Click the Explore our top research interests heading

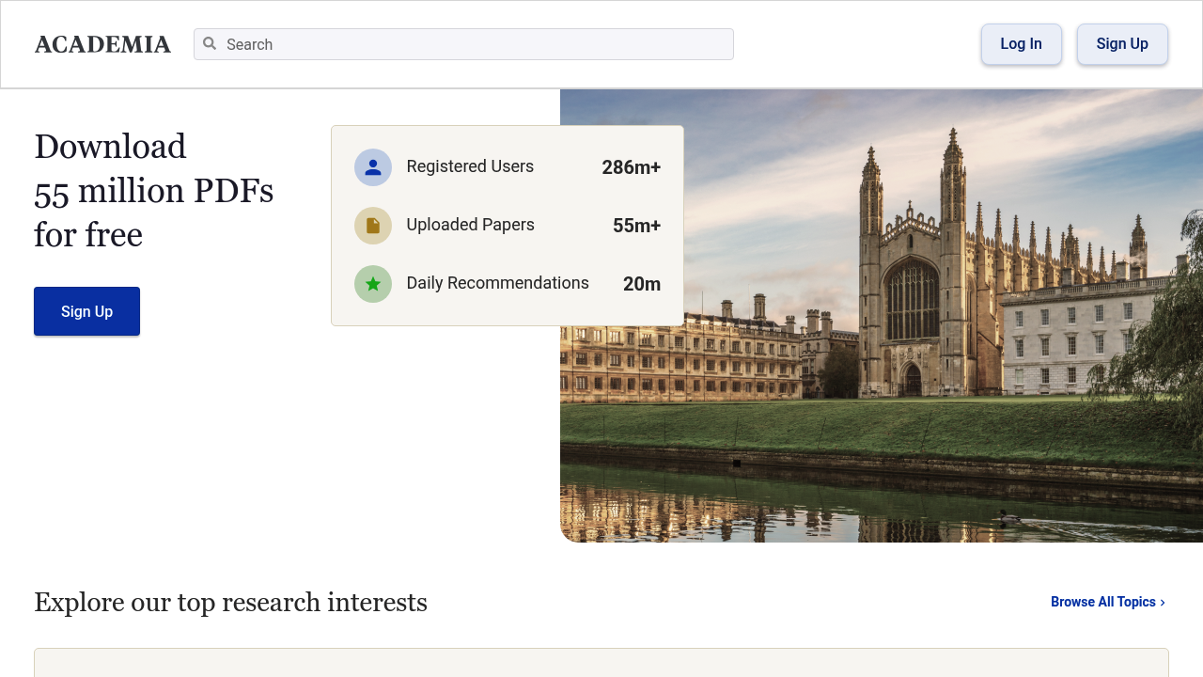[x=230, y=602]
